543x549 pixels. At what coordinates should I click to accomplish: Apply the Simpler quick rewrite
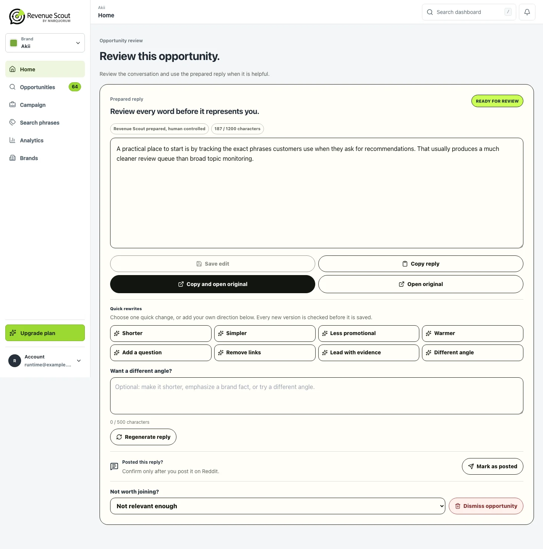click(x=265, y=334)
